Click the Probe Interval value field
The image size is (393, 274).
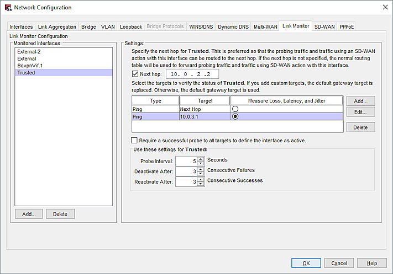[186, 161]
